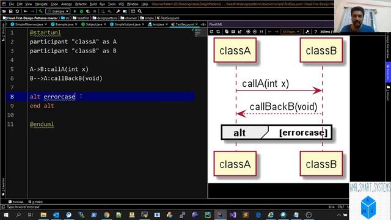Open the TODO tool window

pos(35,202)
